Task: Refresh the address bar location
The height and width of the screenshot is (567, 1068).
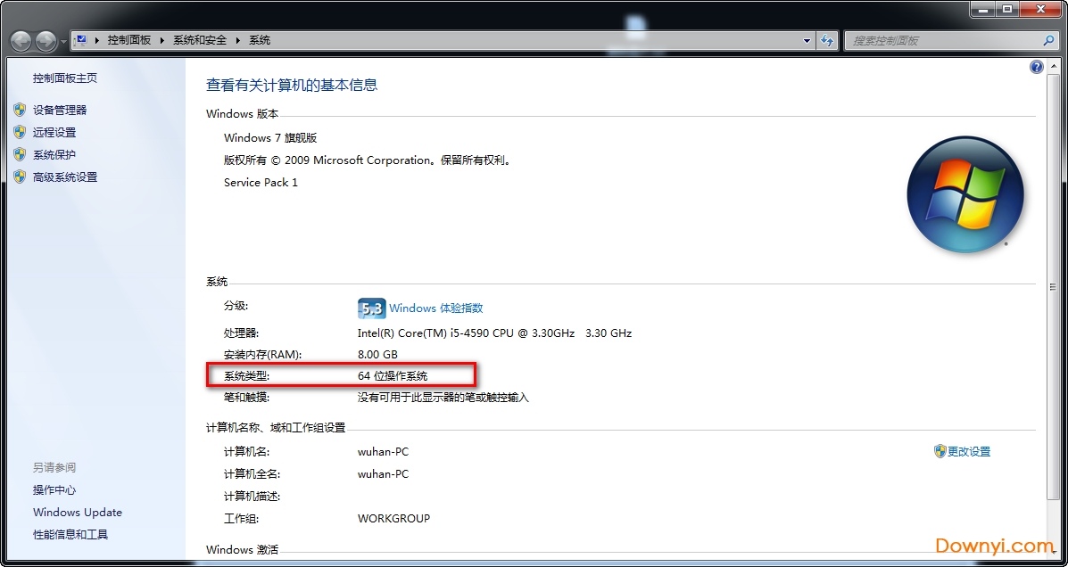Action: (x=828, y=40)
